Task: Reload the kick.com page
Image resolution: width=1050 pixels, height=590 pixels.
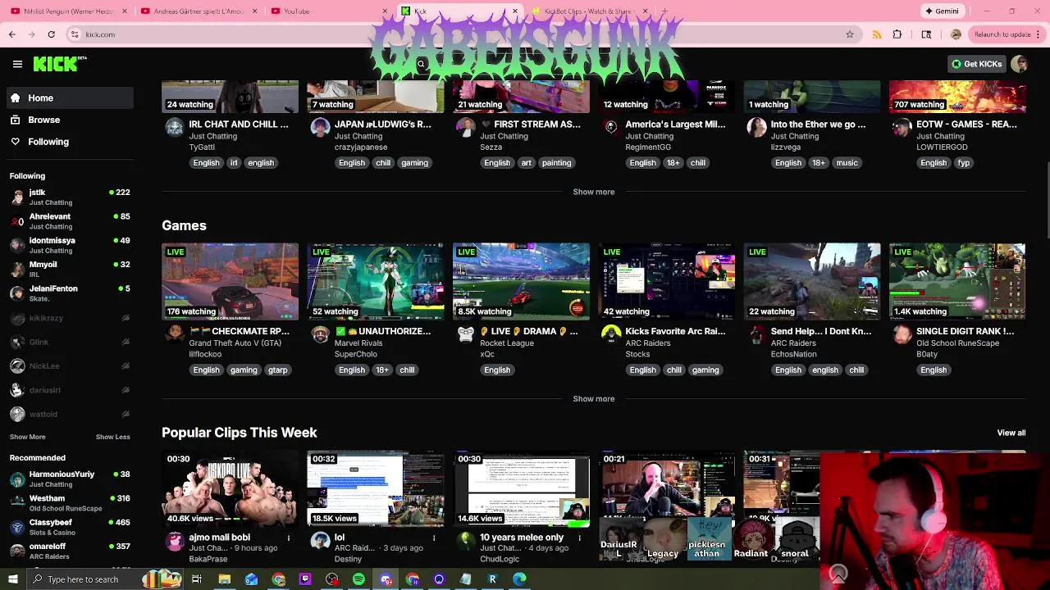Action: [51, 34]
